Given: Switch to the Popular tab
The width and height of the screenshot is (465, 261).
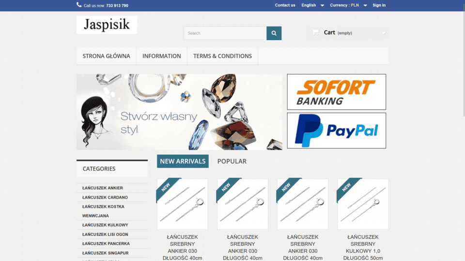Looking at the screenshot, I should tap(232, 161).
